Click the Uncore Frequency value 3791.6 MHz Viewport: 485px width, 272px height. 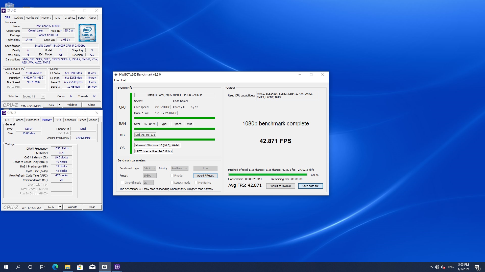point(83,138)
